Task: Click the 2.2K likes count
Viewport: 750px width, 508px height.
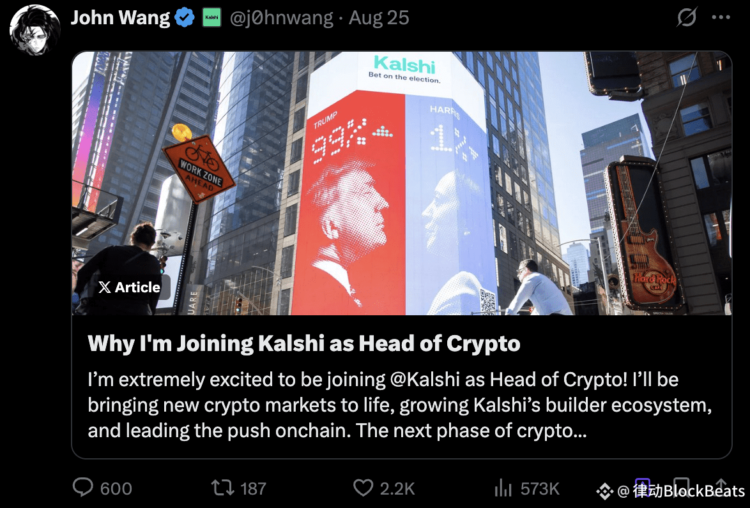Action: (x=397, y=489)
